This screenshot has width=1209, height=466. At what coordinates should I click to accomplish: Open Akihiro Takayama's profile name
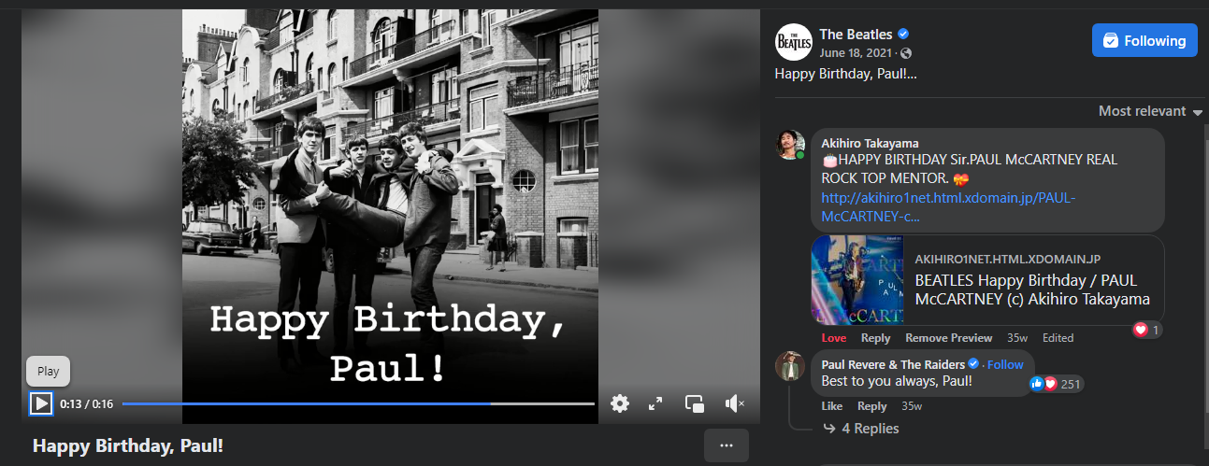click(870, 143)
